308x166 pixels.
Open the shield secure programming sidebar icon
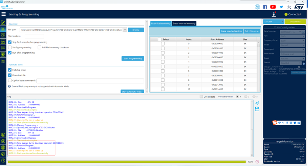tap(3, 54)
